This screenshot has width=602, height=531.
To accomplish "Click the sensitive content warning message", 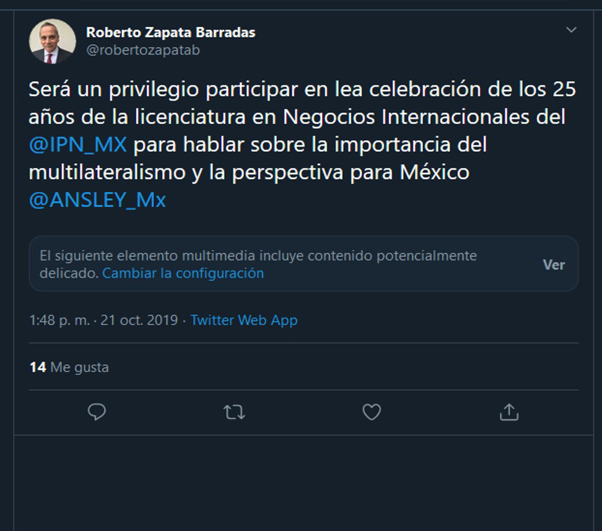I will click(x=258, y=256).
